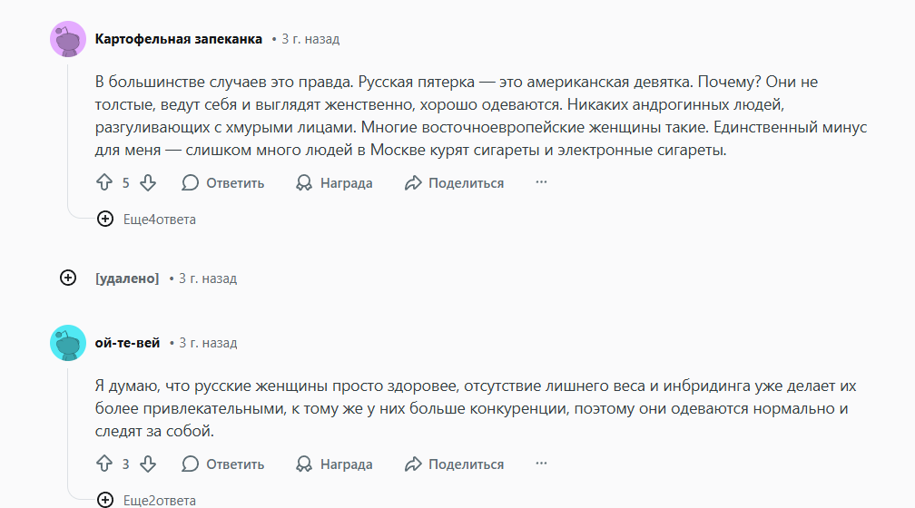The width and height of the screenshot is (915, 508).
Task: Reply to the ой-те-вей comment
Action: point(223,464)
